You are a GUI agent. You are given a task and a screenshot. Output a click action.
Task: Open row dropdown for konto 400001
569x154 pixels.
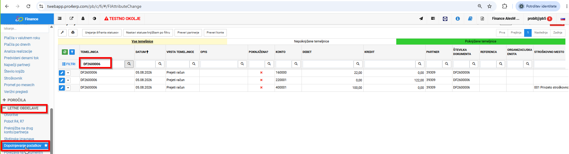(68, 88)
